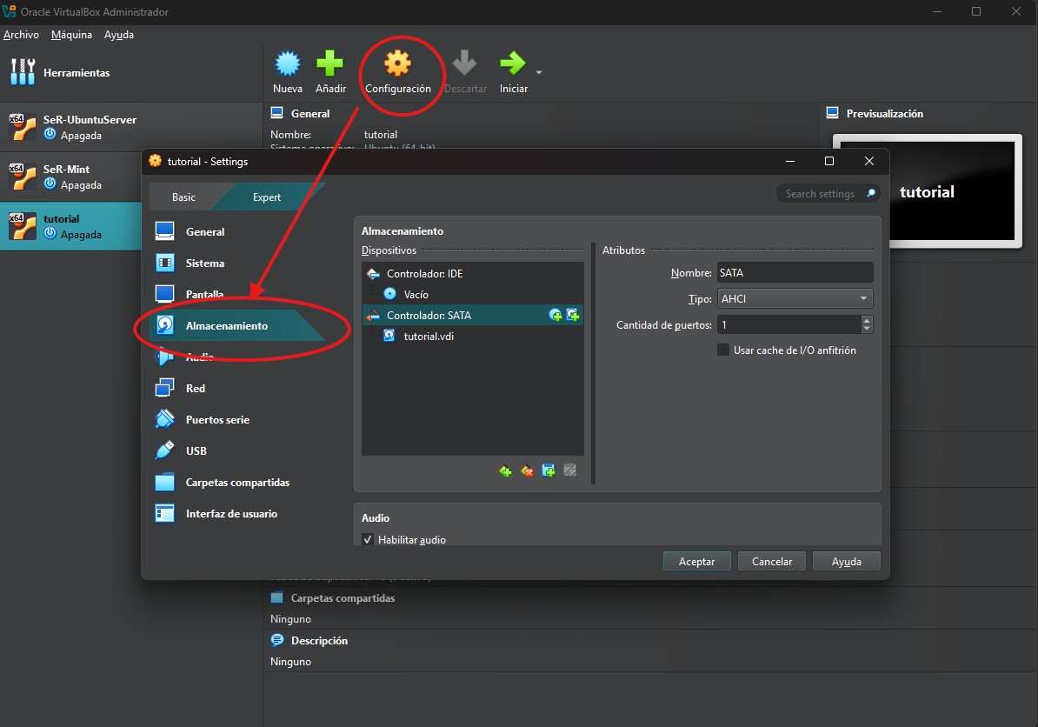Click the Cancelar button

(x=772, y=562)
